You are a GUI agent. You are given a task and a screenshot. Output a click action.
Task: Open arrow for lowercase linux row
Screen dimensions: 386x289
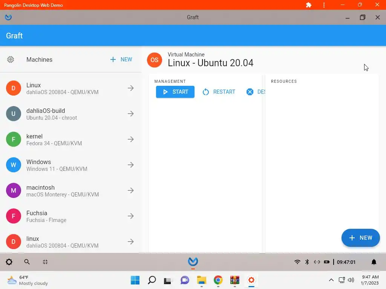click(131, 241)
